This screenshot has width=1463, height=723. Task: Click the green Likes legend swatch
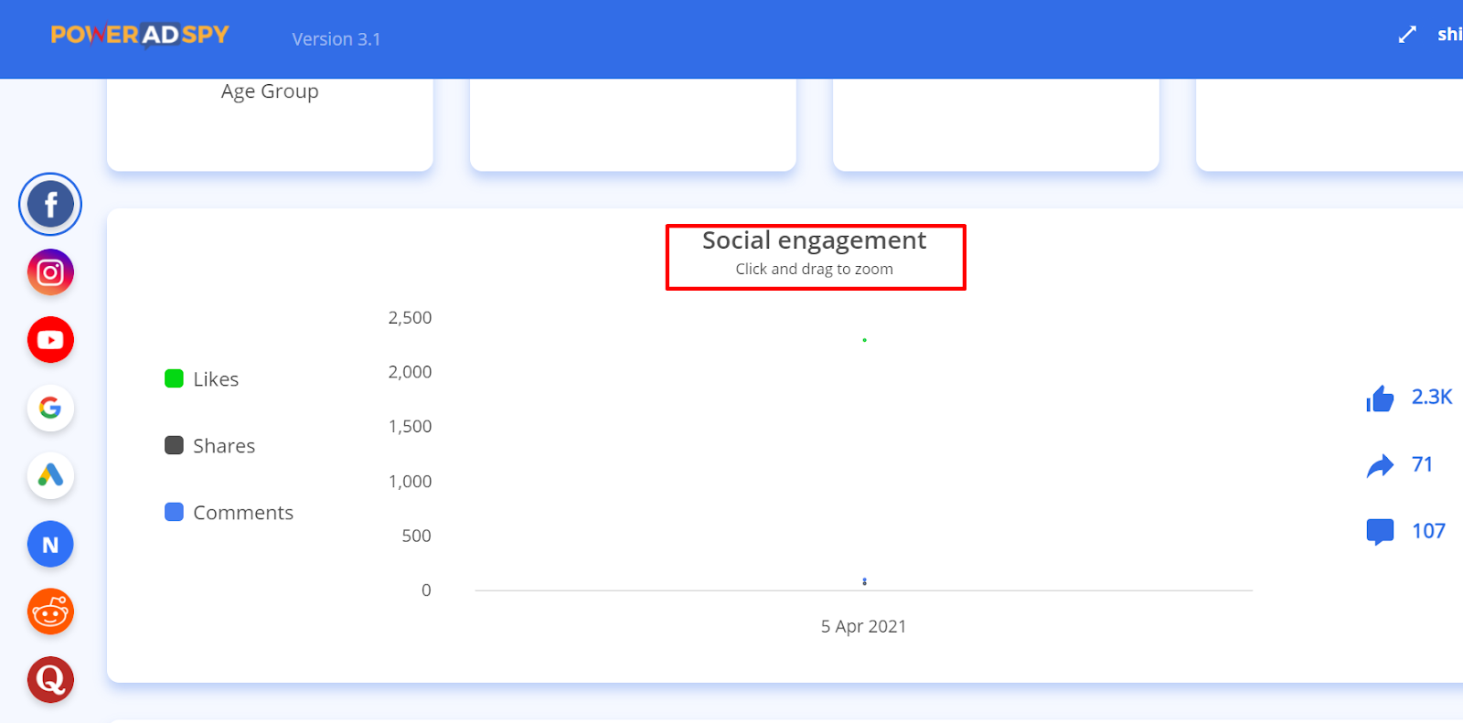pyautogui.click(x=174, y=378)
